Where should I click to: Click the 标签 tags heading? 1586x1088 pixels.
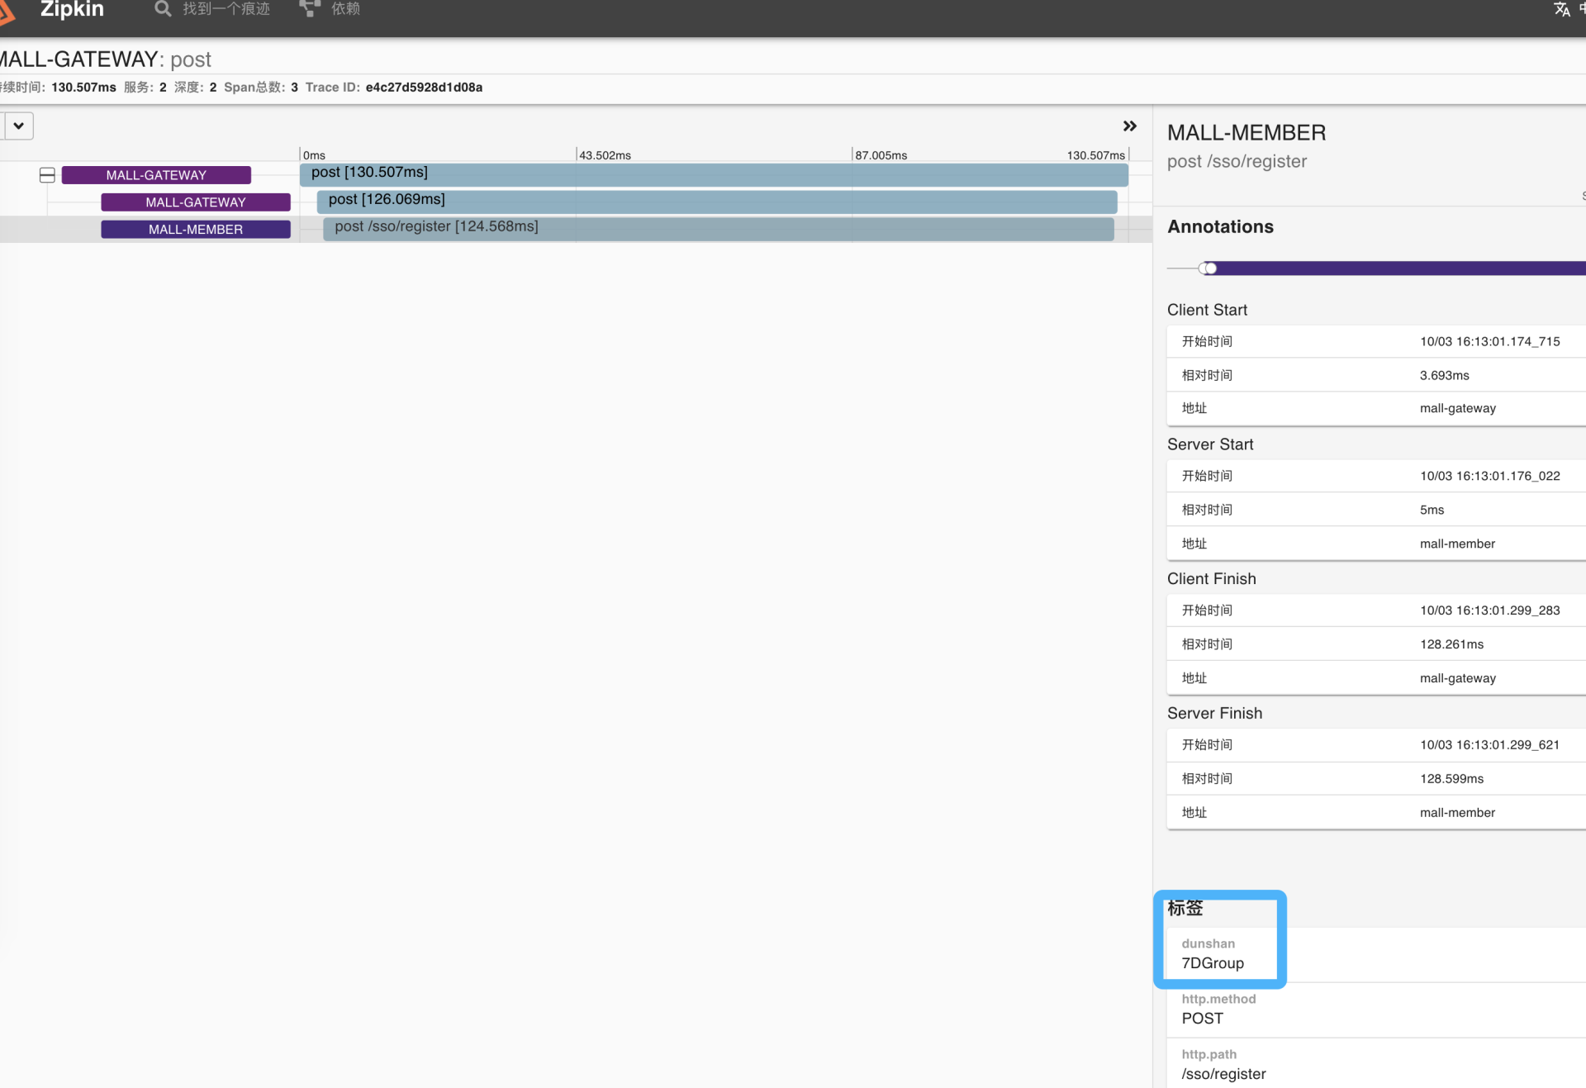point(1185,908)
